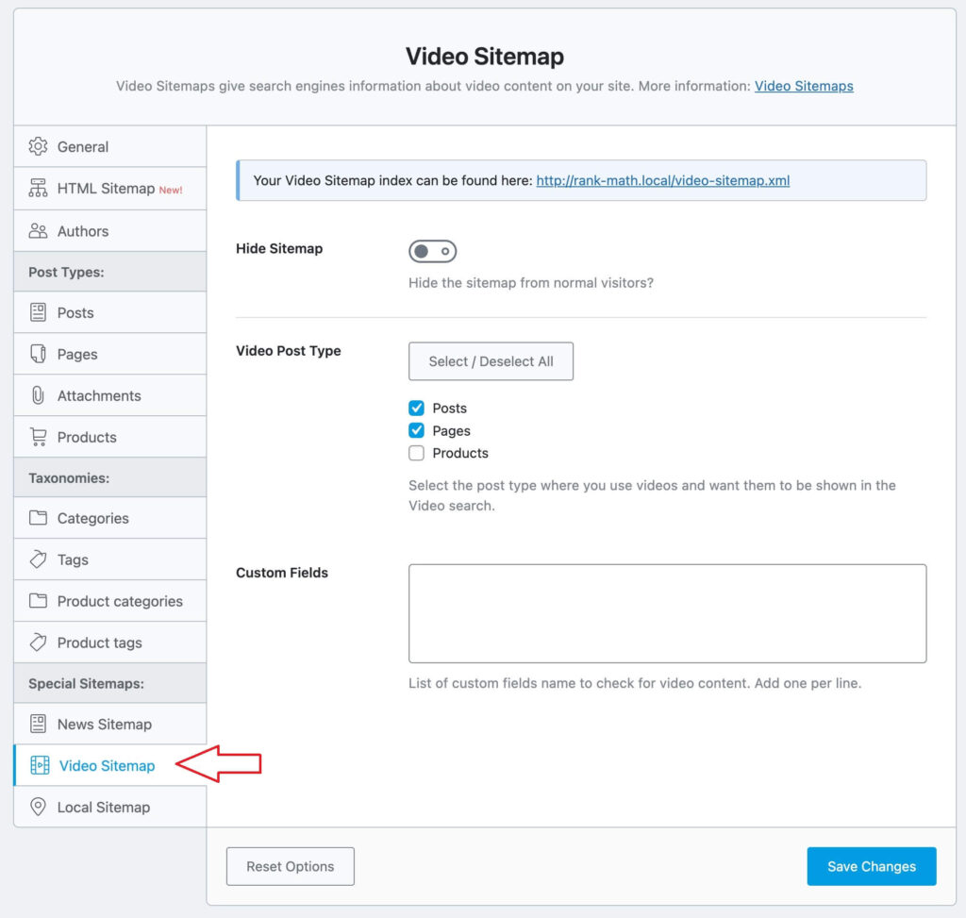Enable the Products video post type checkbox
Viewport: 966px width, 918px height.
[x=416, y=453]
